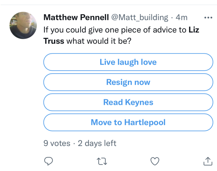Select the "Resign now" poll option
Viewport: 217px width, 171px height.
(128, 82)
